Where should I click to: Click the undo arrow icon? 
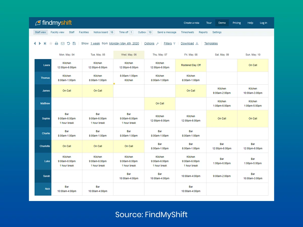[x=68, y=43]
